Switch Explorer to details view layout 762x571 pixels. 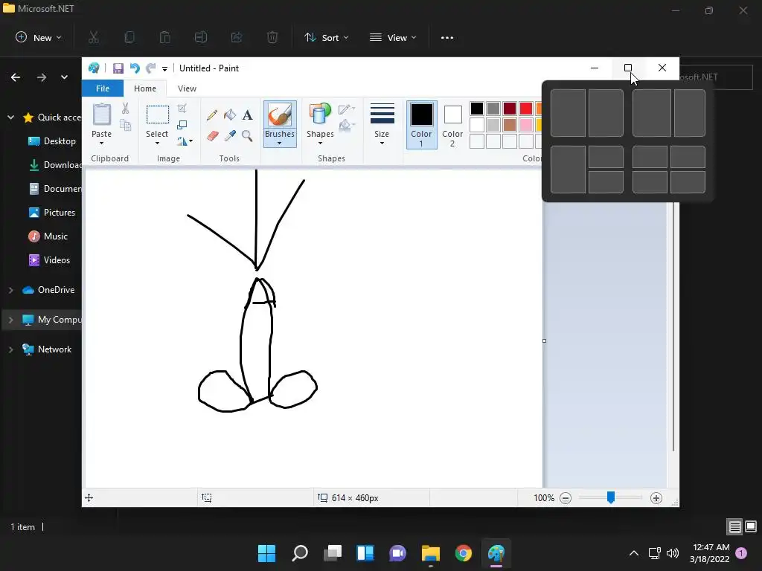[734, 526]
